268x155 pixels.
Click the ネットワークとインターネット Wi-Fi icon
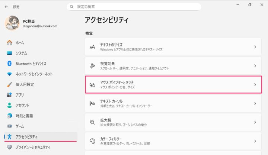(x=10, y=74)
